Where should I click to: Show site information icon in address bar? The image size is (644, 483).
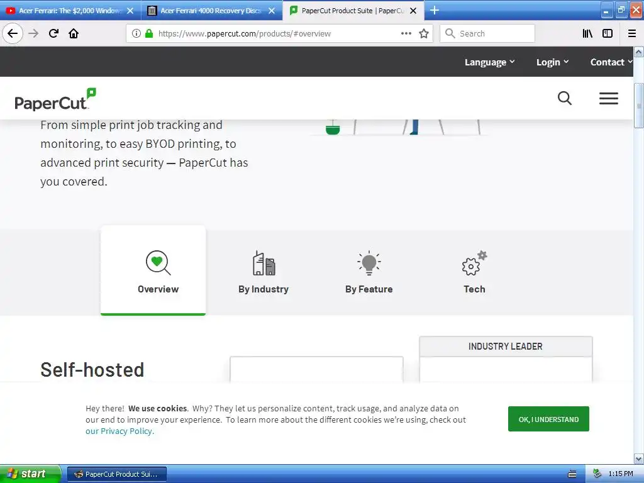tap(136, 33)
